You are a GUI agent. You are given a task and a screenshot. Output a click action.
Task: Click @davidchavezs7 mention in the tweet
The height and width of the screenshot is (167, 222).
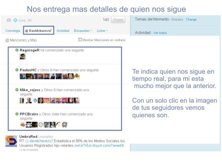coord(39,141)
